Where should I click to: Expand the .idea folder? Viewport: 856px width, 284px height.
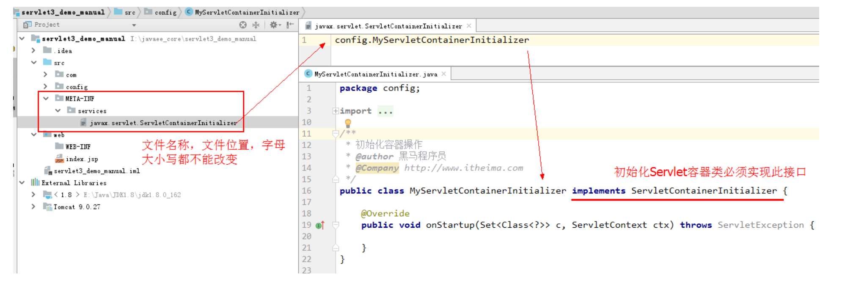[x=33, y=50]
